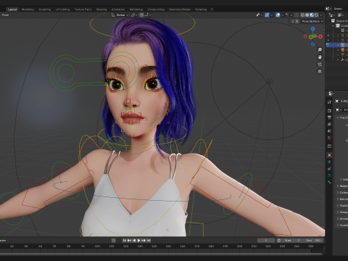Click the zoom magnifier icon in viewport
348x261 pixels.
tap(320, 50)
